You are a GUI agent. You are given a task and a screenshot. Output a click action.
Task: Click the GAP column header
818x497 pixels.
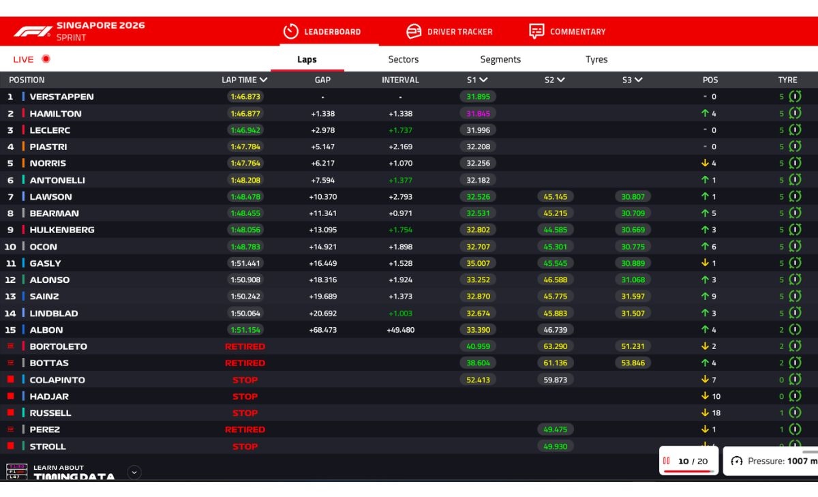pos(322,80)
